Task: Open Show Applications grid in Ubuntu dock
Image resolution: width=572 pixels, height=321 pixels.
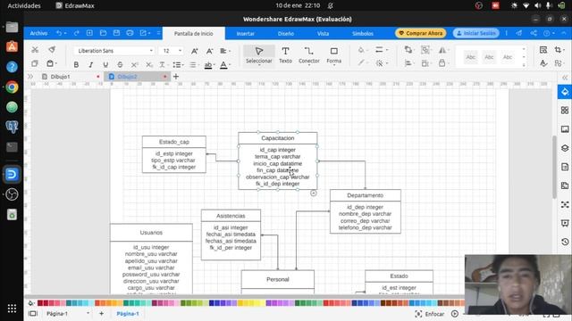Action: 12,309
